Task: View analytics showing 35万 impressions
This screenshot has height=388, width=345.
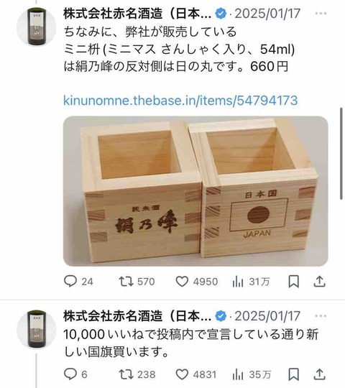Action: (x=252, y=374)
